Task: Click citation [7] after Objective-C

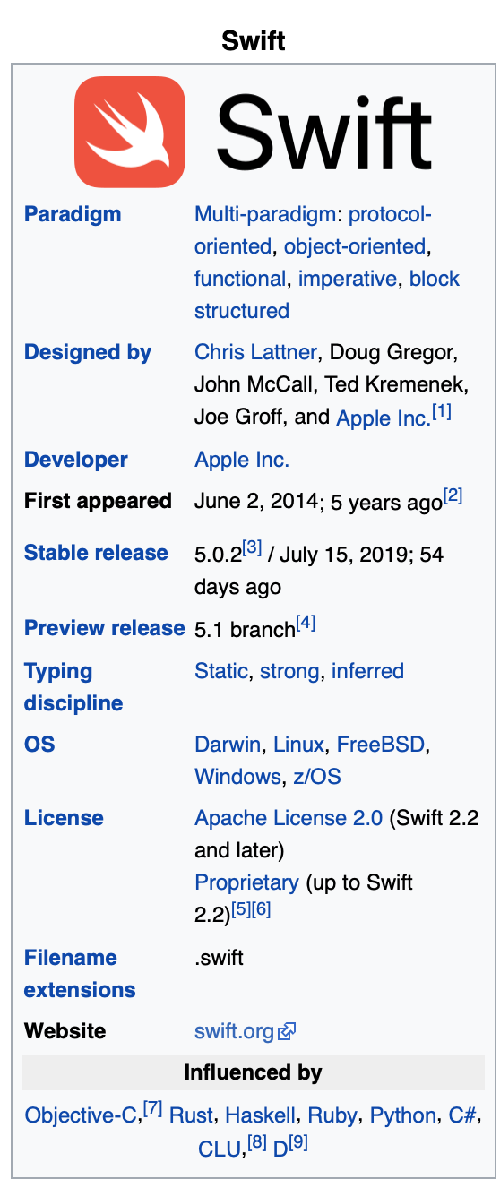Action: point(152,1110)
